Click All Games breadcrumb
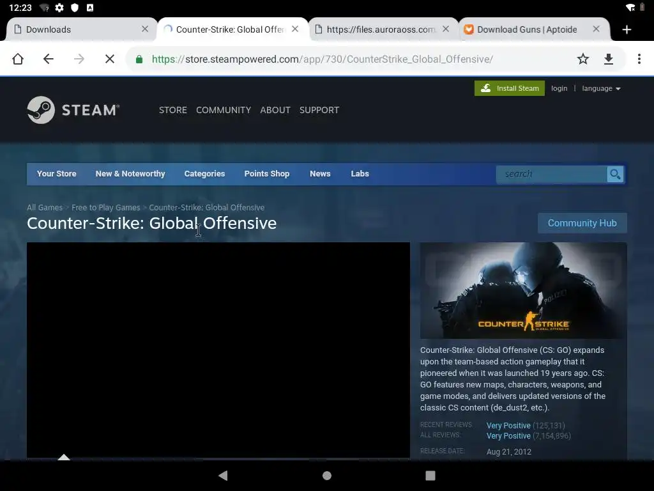Screen dimensions: 654x491 (45, 208)
